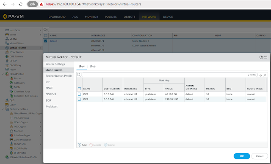Uncheck the default virtual router checkbox

(46, 41)
